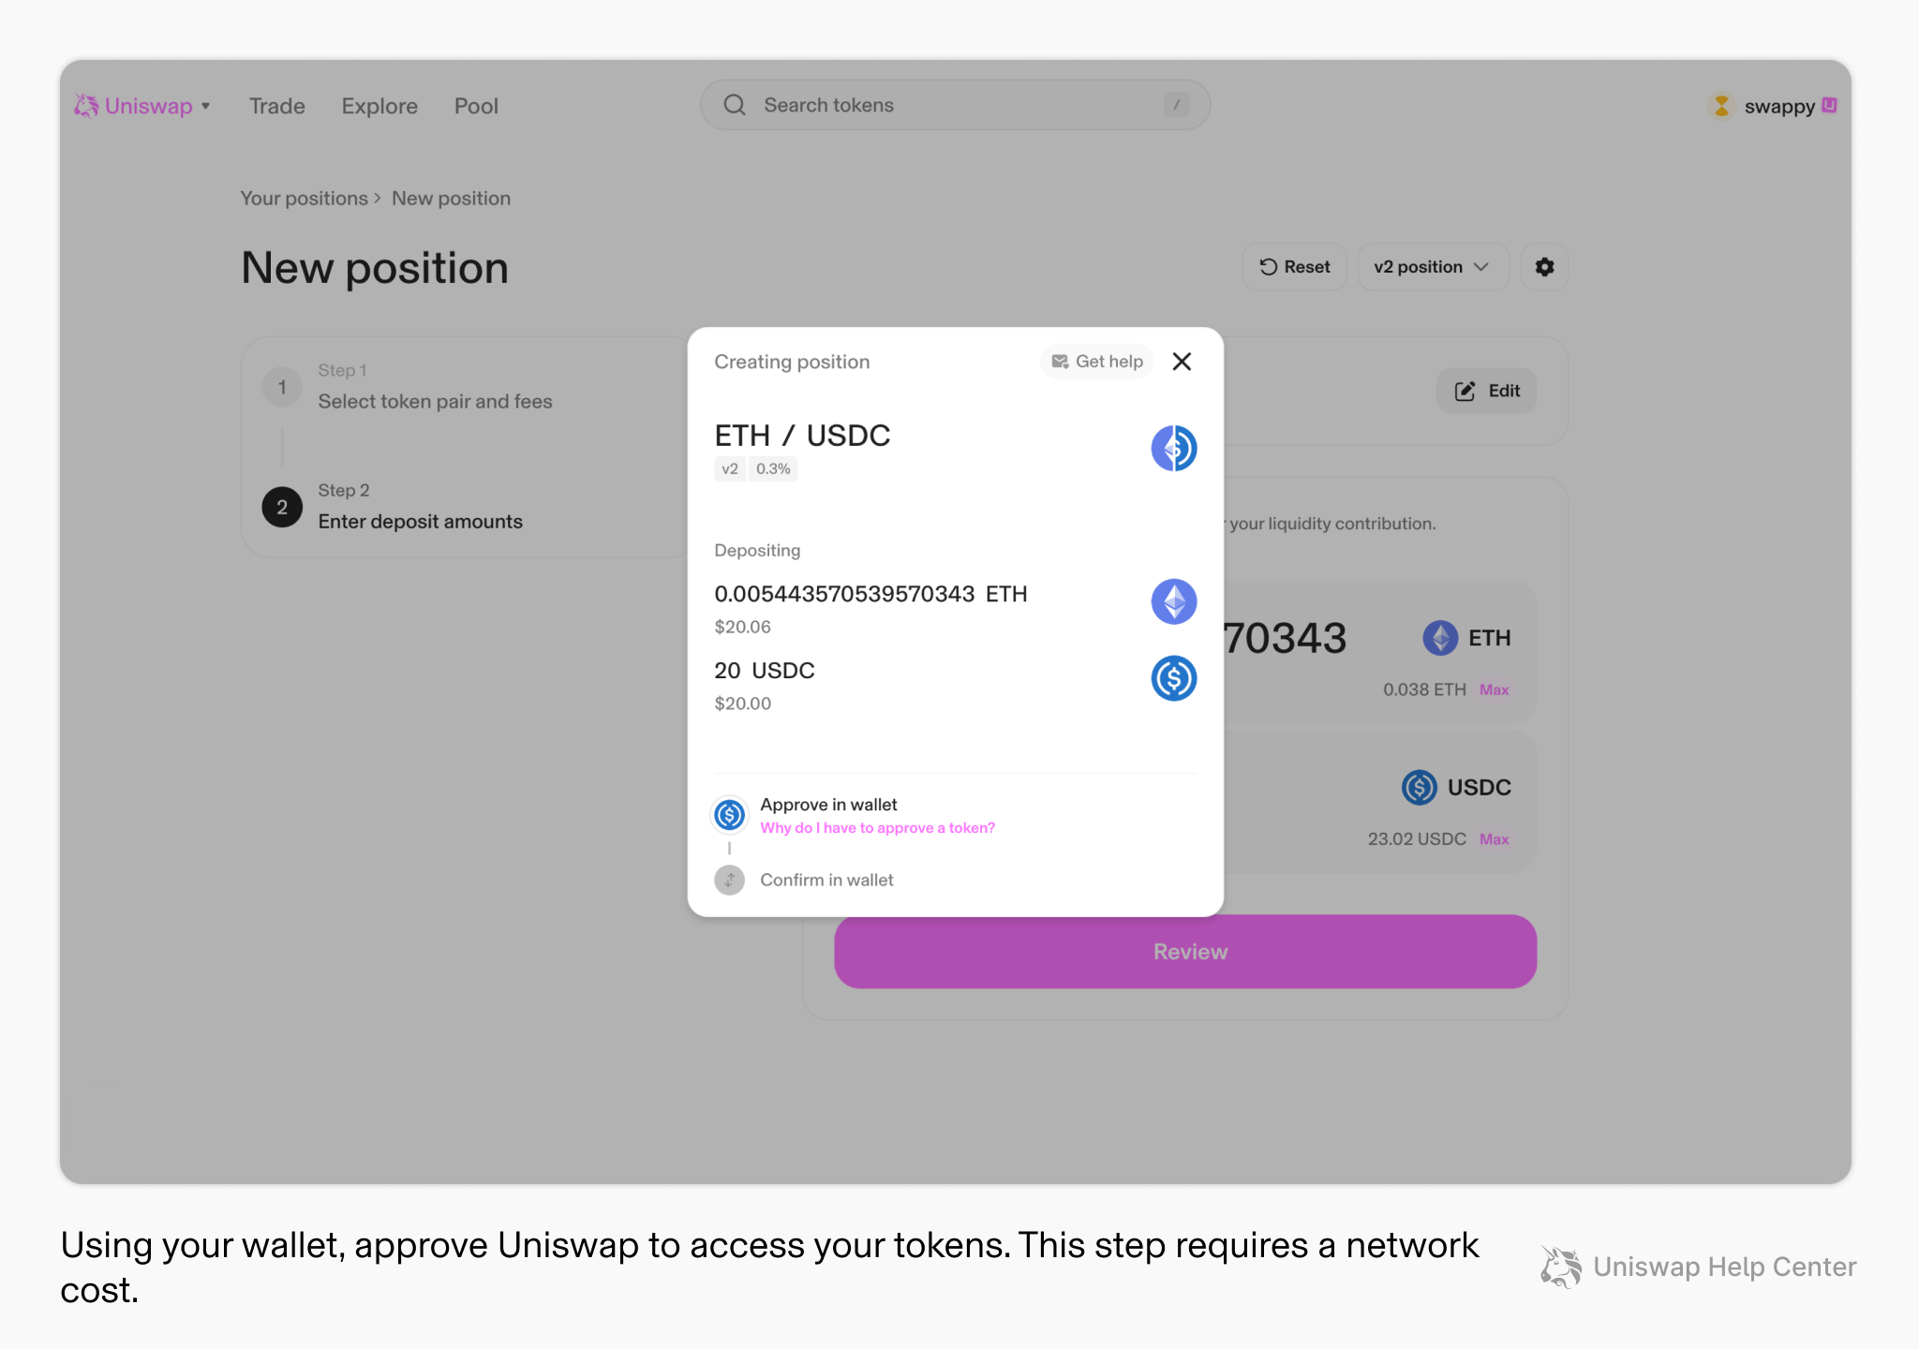Viewport: 1919px width, 1349px height.
Task: Open the Trade menu
Action: click(276, 106)
